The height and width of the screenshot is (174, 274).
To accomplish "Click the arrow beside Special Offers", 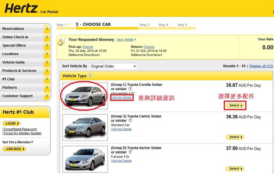I will click(x=47, y=46).
